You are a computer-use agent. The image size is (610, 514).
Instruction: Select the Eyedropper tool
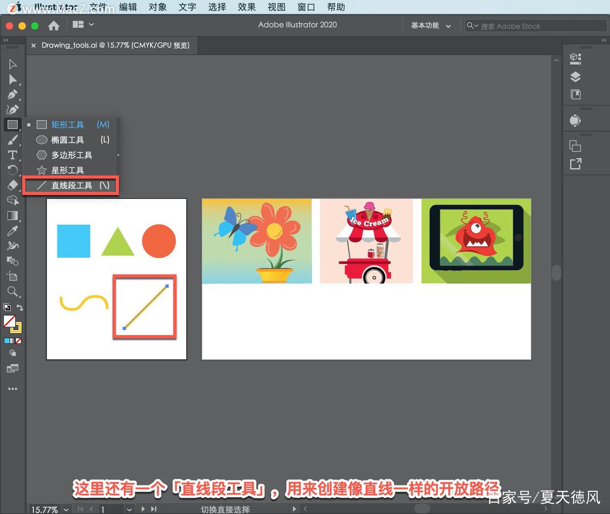(x=13, y=231)
